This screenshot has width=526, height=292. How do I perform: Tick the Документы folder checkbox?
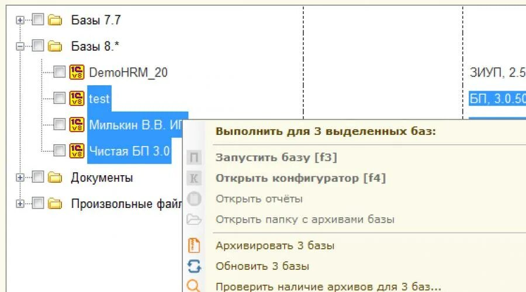coord(37,177)
